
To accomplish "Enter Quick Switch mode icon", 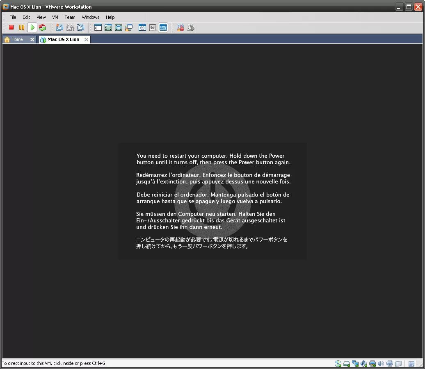I will click(108, 27).
